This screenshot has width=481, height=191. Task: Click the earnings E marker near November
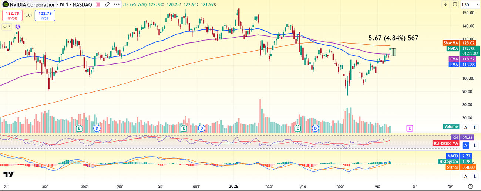pos(184,128)
